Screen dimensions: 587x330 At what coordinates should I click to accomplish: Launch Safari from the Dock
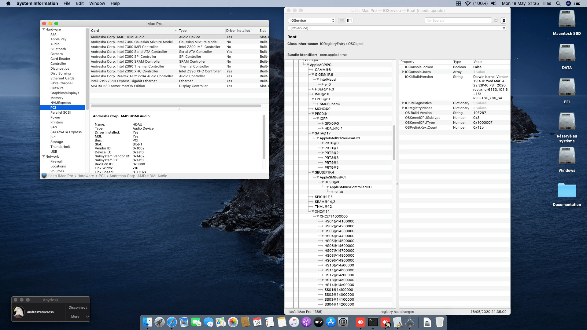172,322
